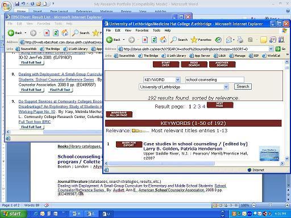
Task: Click Home icon in EBSCOhost window
Action: point(65,33)
